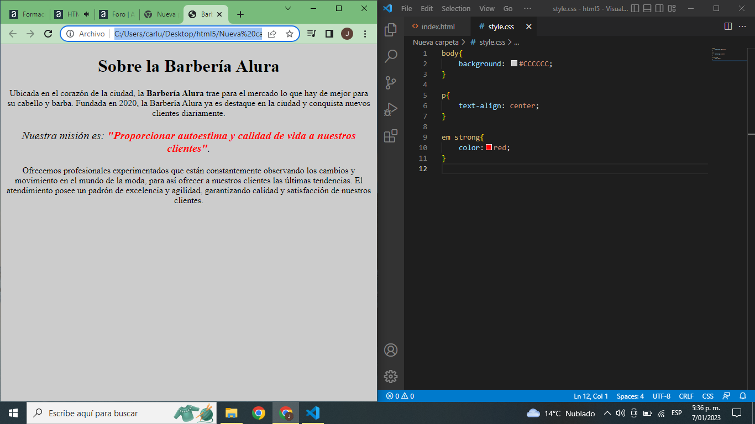
Task: Open editor More Actions ellipsis menu
Action: point(742,26)
